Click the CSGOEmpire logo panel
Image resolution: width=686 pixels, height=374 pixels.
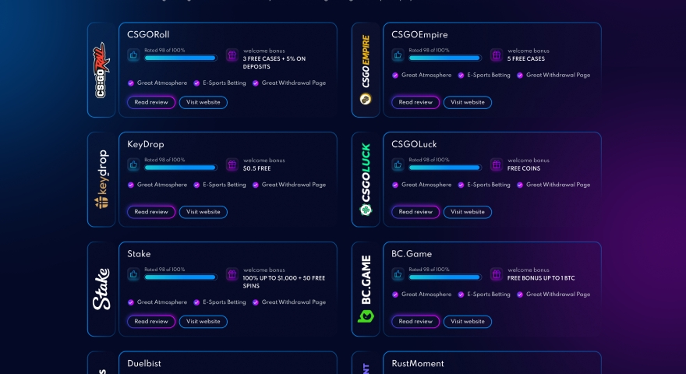366,70
